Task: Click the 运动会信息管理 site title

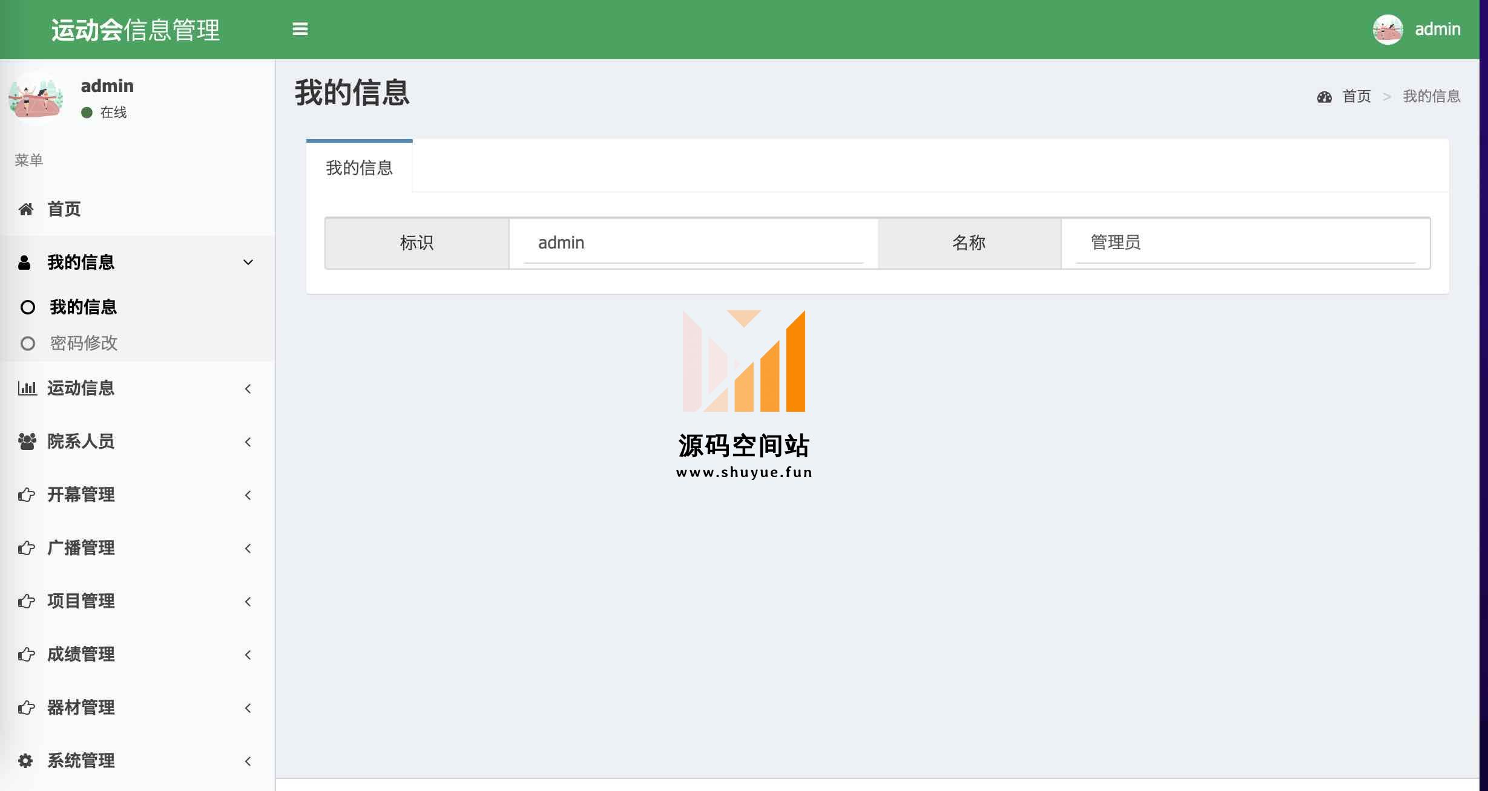Action: [136, 30]
